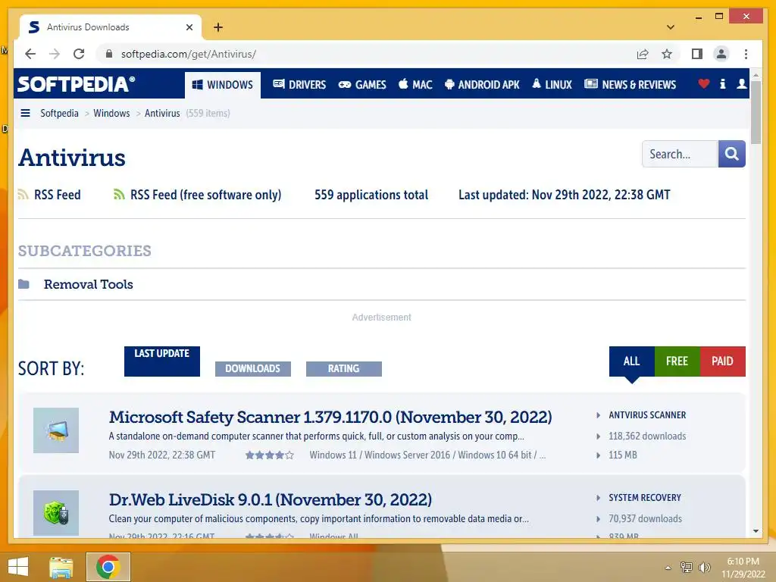Open the Chrome side panel
776x582 pixels.
point(697,54)
